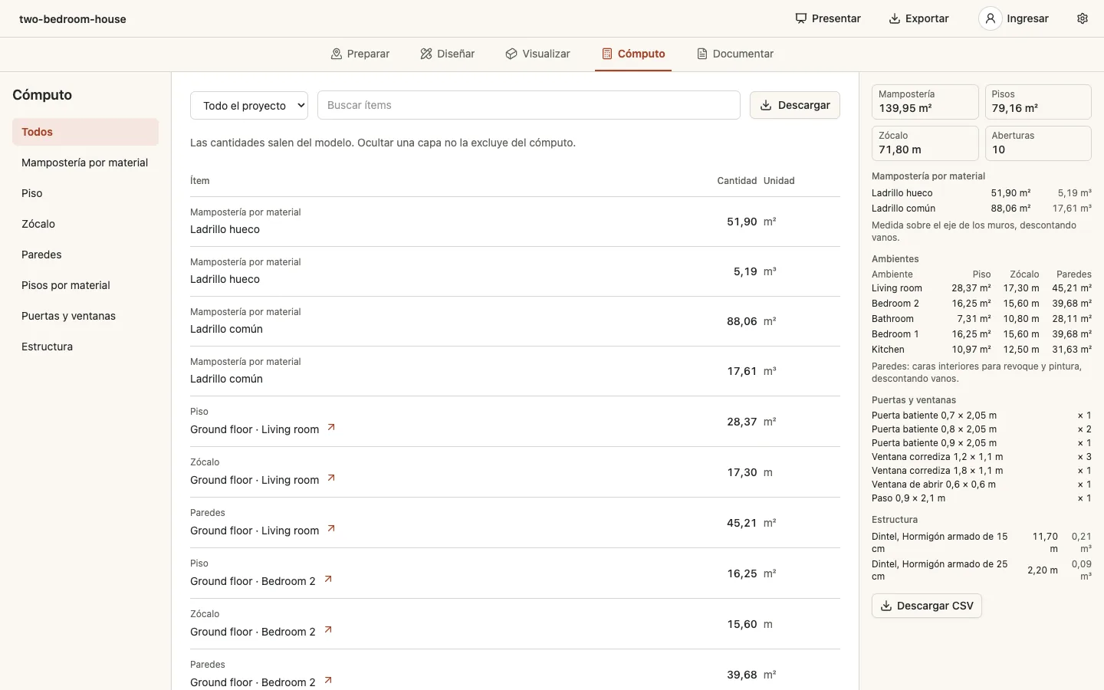Image resolution: width=1104 pixels, height=690 pixels.
Task: Open arrow link for Paredes Bedroom 2
Action: coord(328,681)
